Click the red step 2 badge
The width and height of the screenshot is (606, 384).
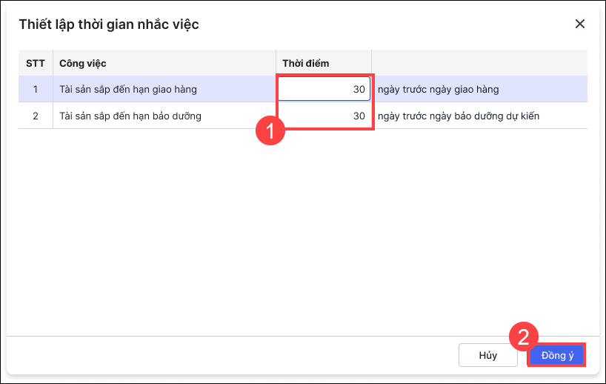point(523,337)
